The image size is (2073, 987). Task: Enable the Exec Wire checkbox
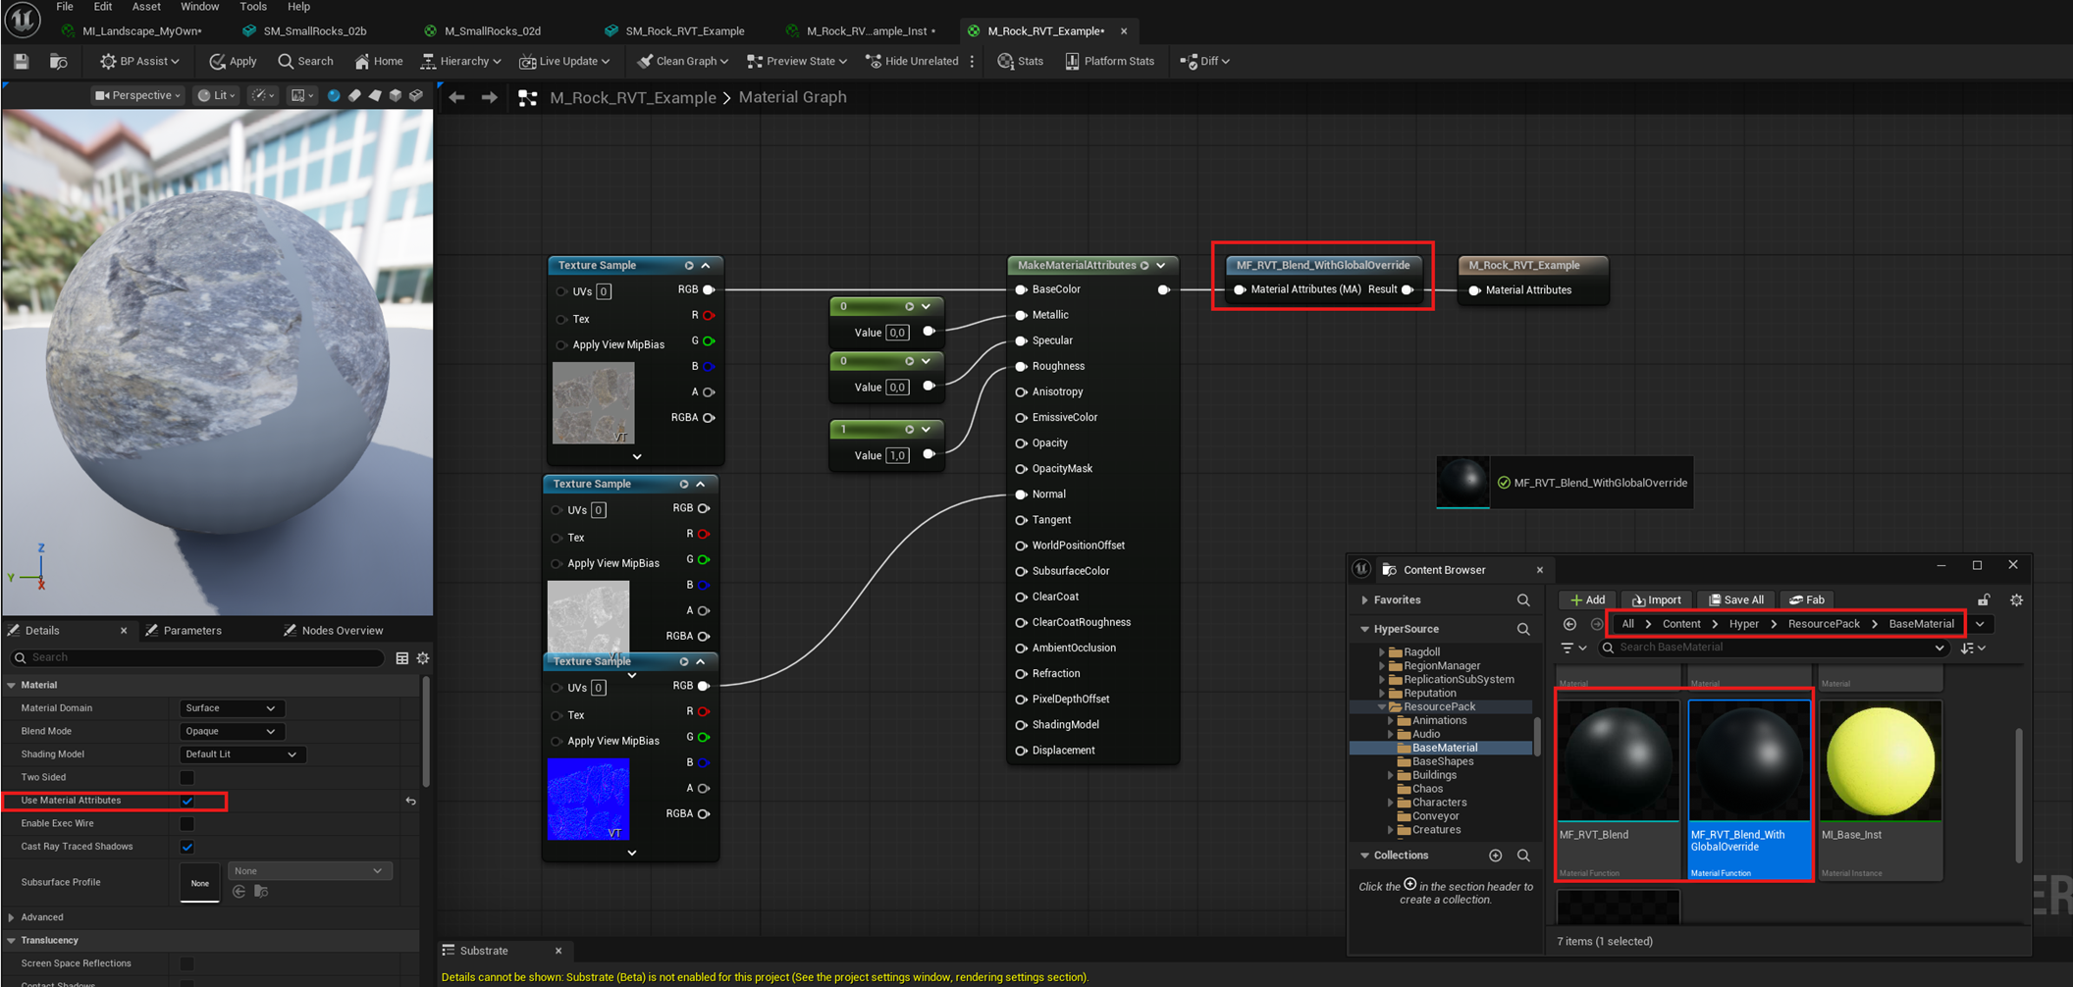click(187, 823)
